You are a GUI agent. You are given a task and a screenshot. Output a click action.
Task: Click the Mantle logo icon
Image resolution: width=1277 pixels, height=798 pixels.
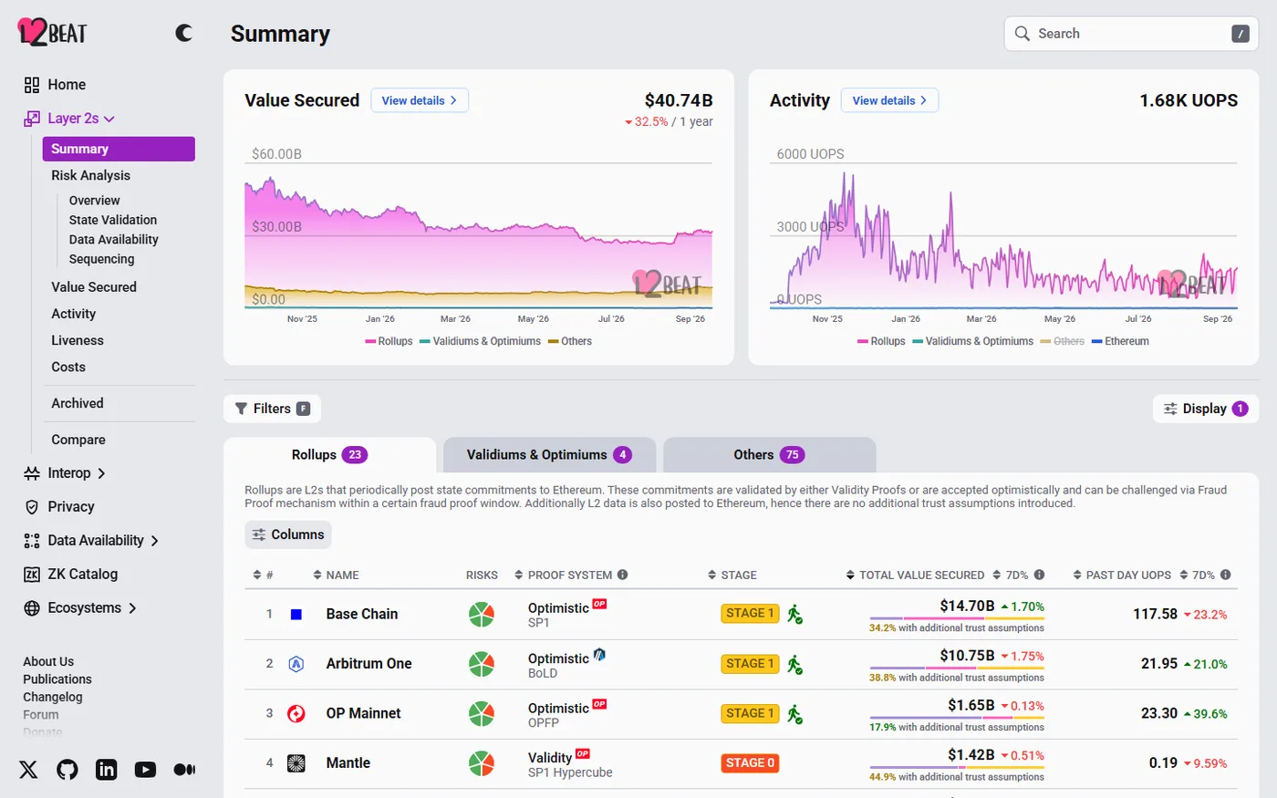click(x=296, y=763)
